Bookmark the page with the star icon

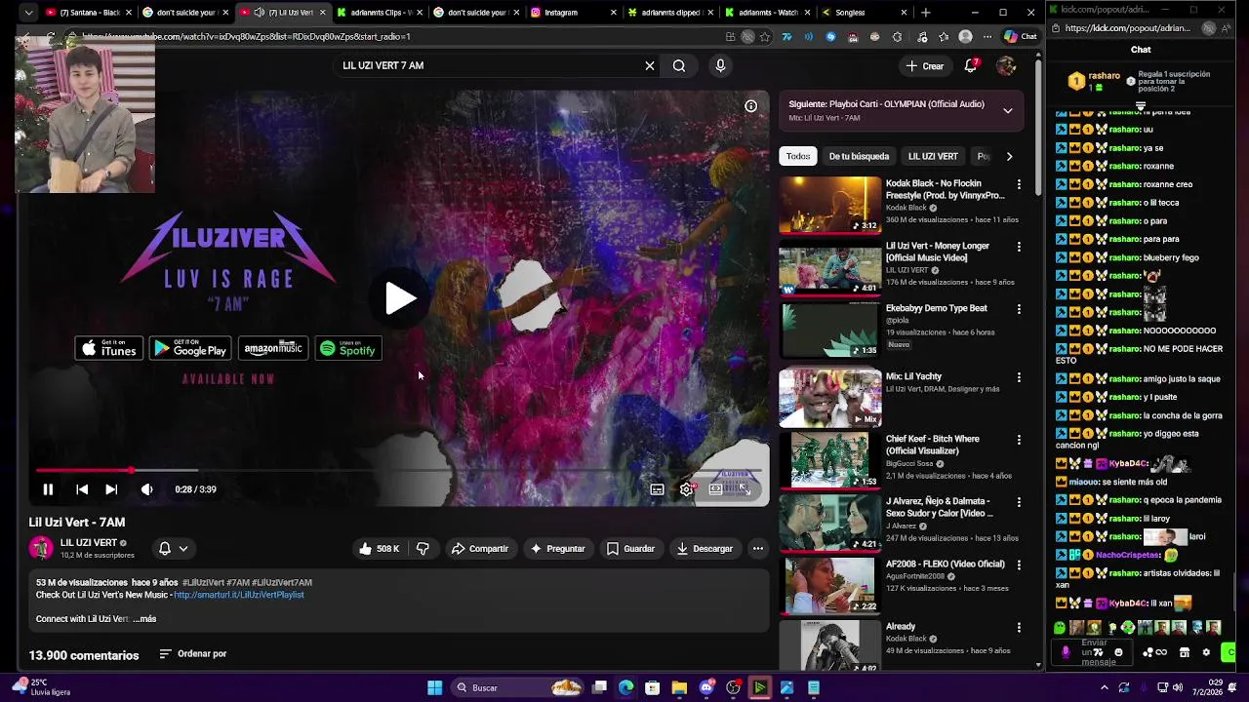click(764, 37)
